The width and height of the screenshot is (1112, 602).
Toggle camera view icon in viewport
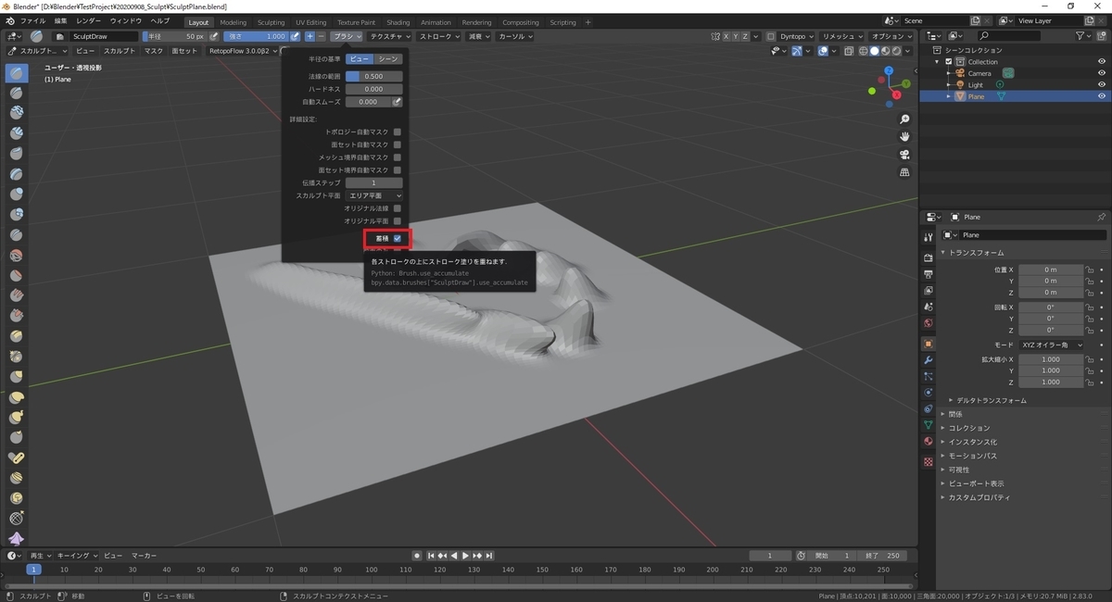(x=904, y=155)
